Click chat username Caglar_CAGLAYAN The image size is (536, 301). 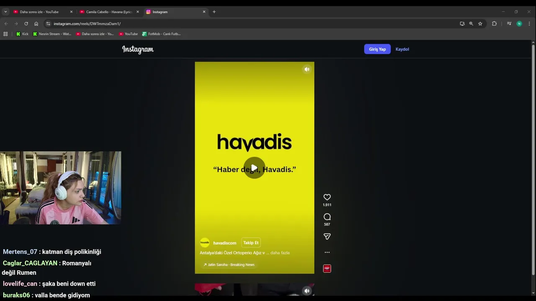pyautogui.click(x=30, y=263)
